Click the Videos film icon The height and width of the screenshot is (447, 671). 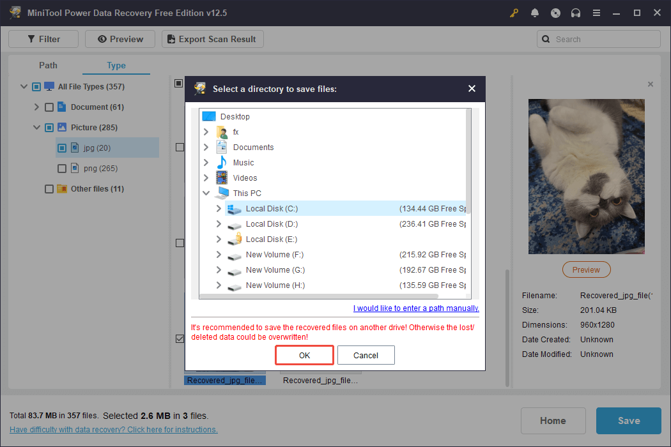[222, 178]
